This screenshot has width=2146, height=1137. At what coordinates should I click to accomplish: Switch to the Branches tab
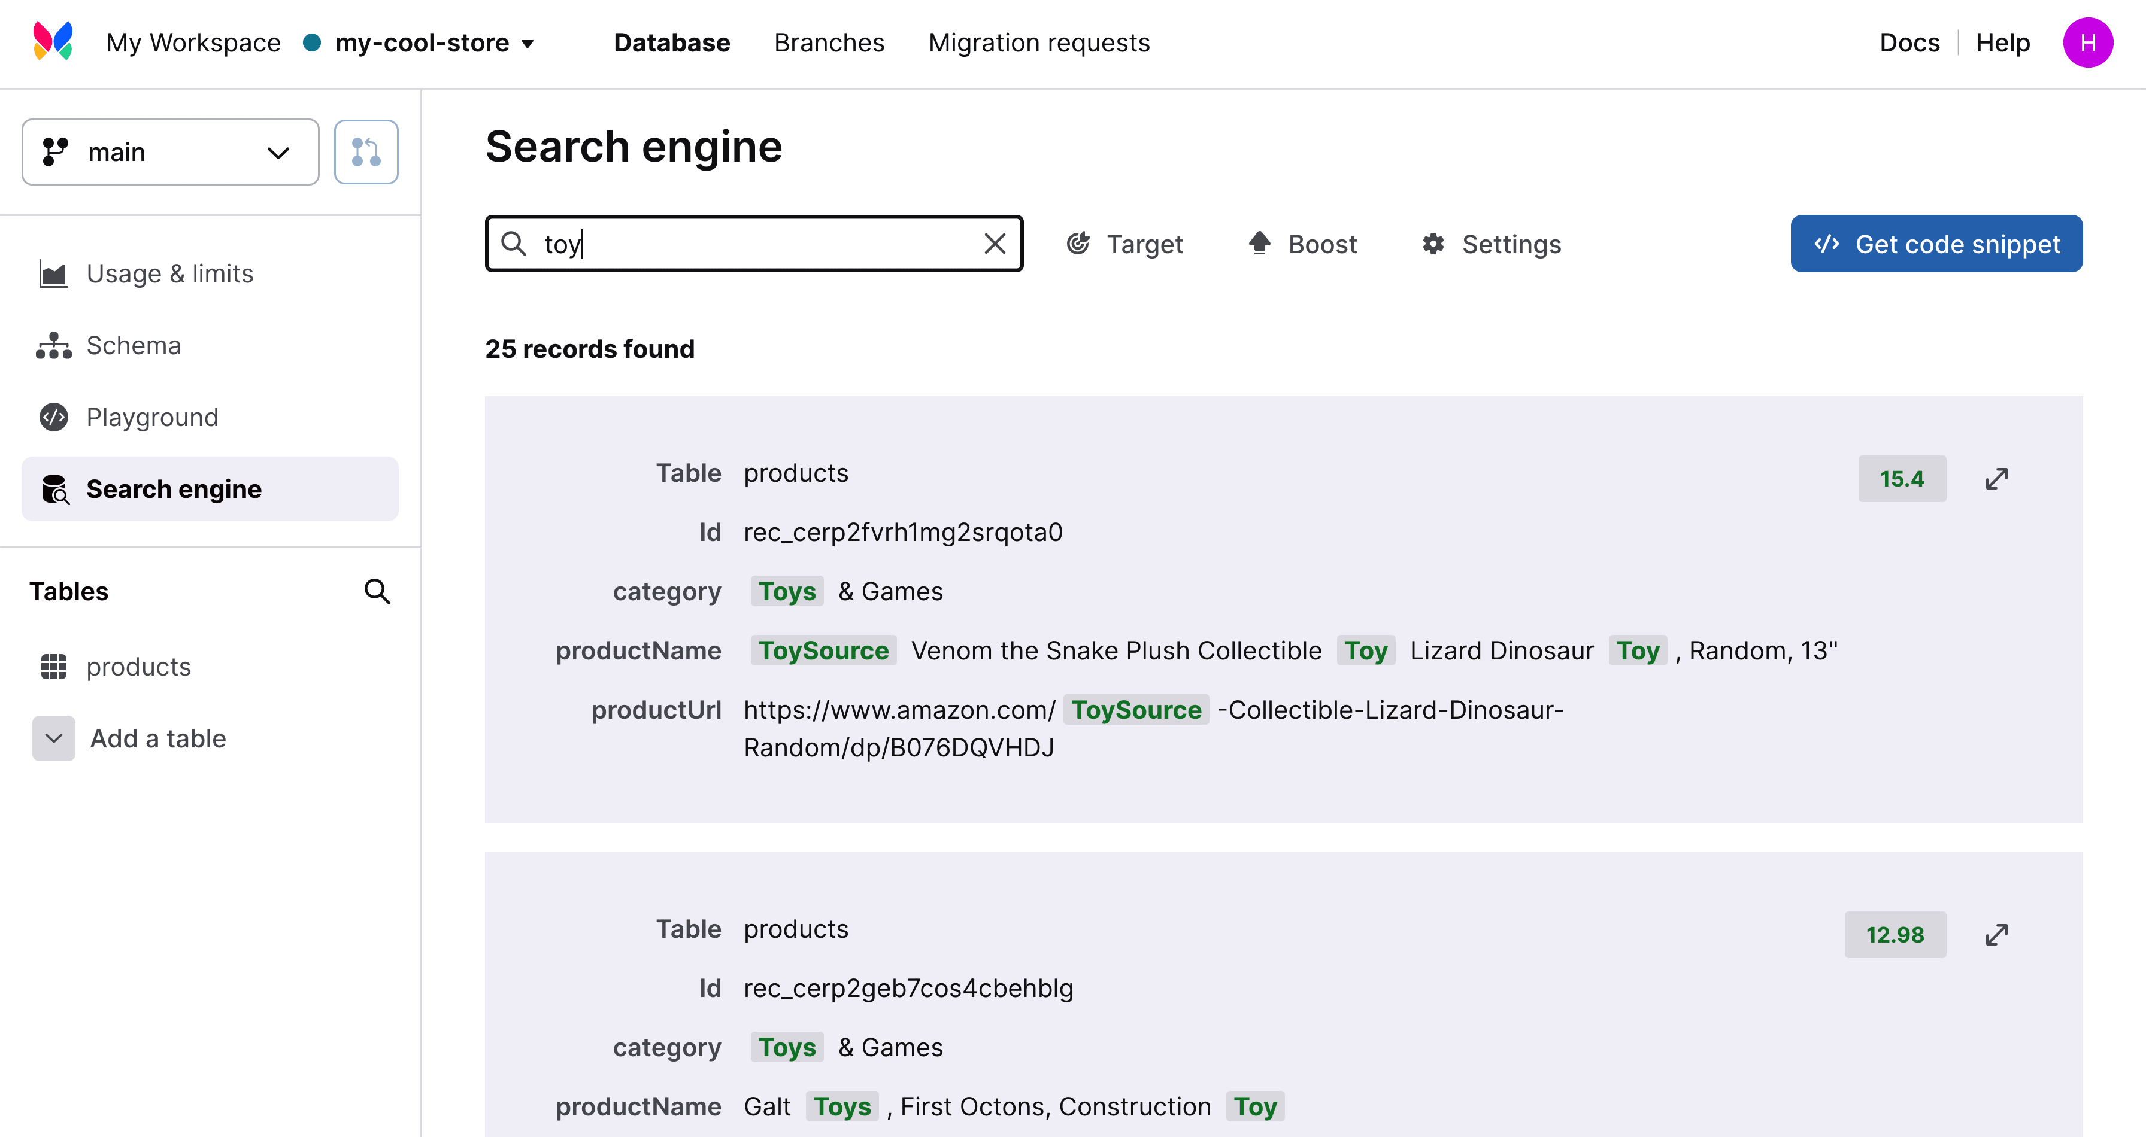829,42
